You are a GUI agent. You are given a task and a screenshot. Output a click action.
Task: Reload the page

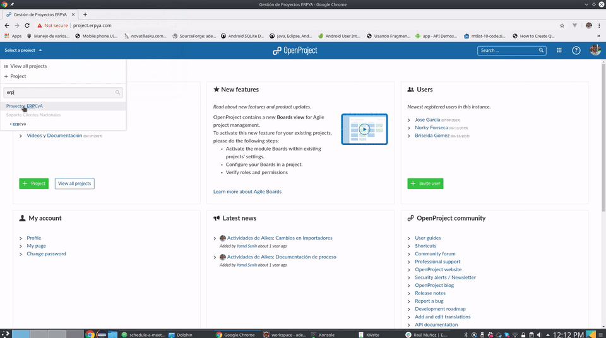27,25
